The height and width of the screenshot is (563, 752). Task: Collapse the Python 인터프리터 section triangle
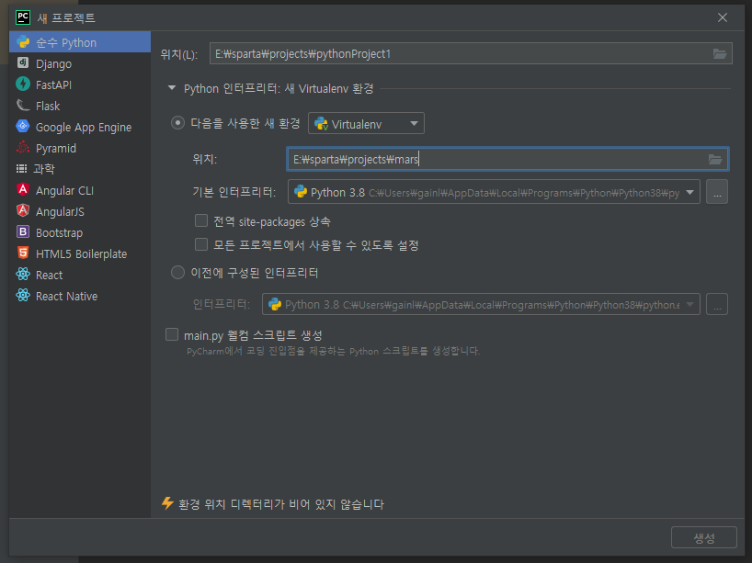tap(172, 87)
